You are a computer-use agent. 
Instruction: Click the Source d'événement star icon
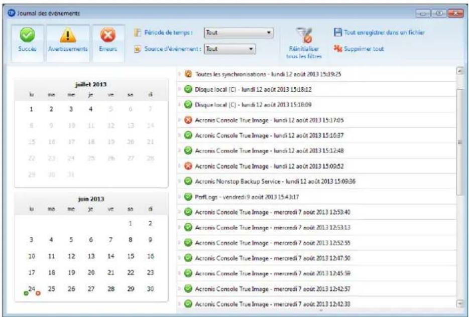(137, 49)
